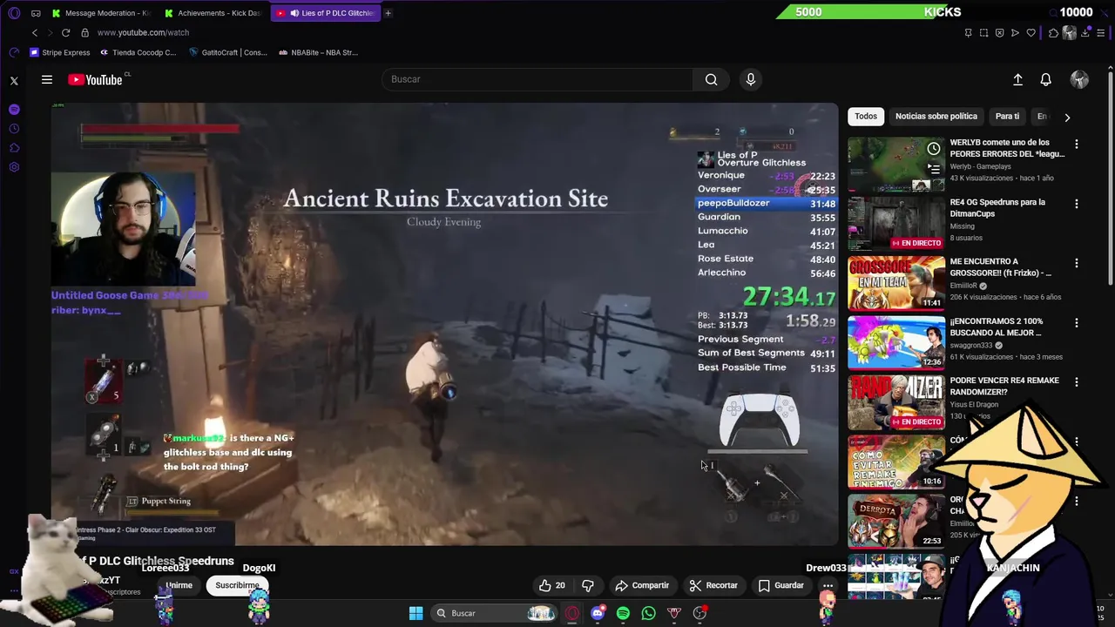
Task: Open the Windows Start menu
Action: 416,613
